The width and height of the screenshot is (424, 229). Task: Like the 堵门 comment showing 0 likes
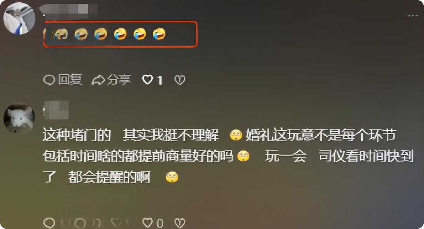click(x=148, y=222)
